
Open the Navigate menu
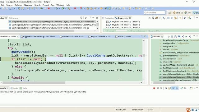point(28,5)
